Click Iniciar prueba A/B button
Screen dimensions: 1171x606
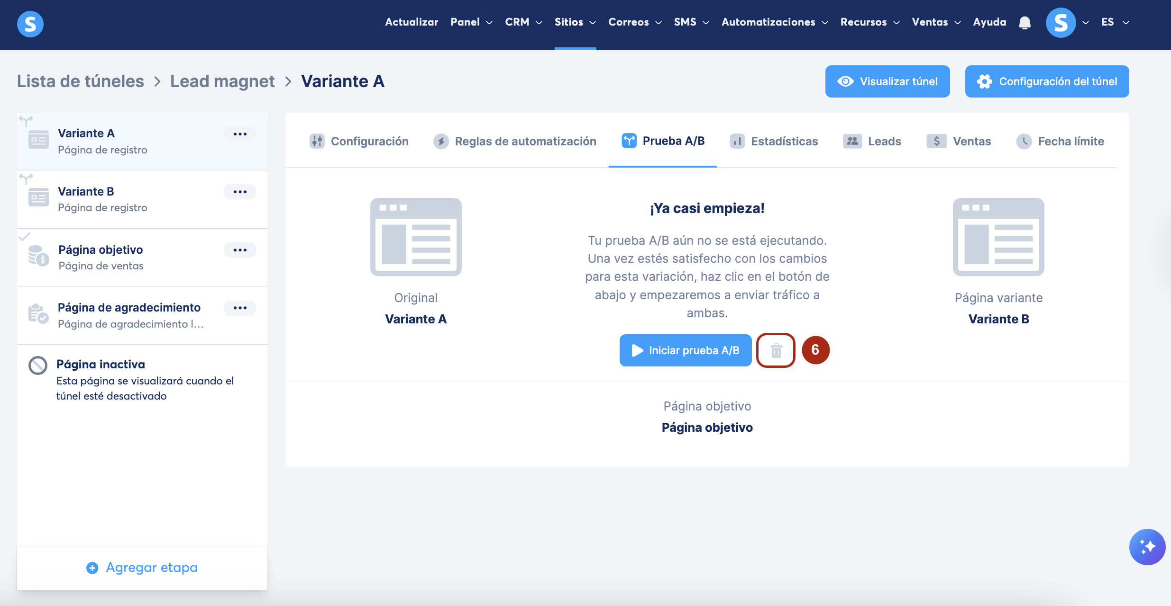coord(686,350)
